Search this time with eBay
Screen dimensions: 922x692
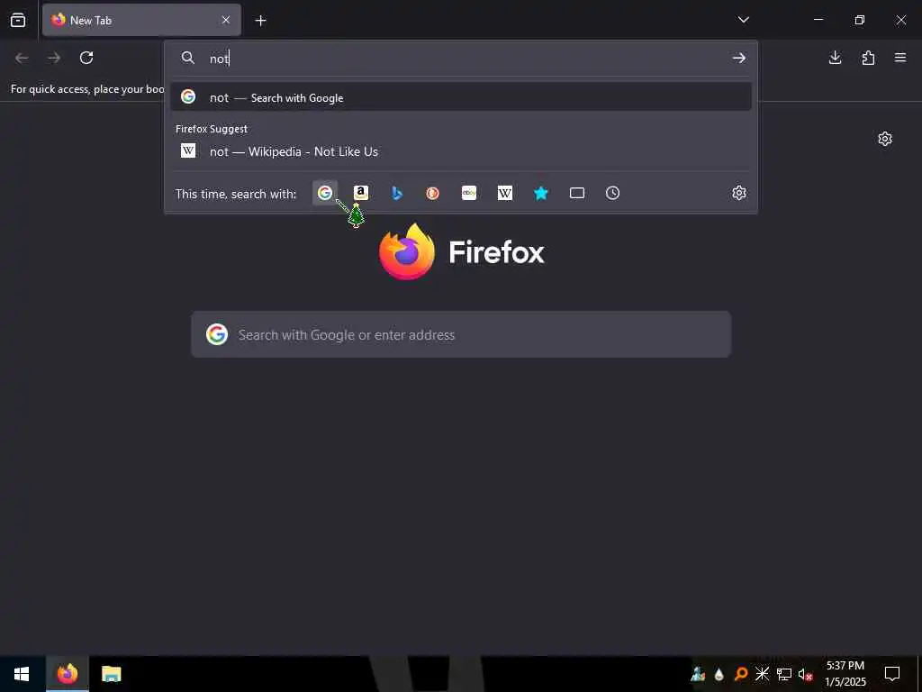pos(468,193)
